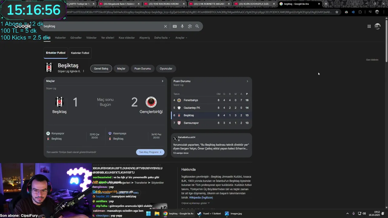The image size is (388, 218).
Task: Select the Erkekler Futbol tab
Action: (x=55, y=53)
